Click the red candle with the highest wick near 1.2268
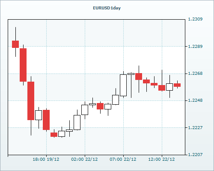The height and width of the screenshot is (171, 214). pyautogui.click(x=139, y=77)
